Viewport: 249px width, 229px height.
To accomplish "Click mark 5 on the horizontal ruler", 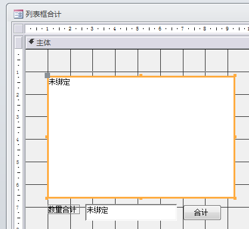I will click(x=137, y=29).
